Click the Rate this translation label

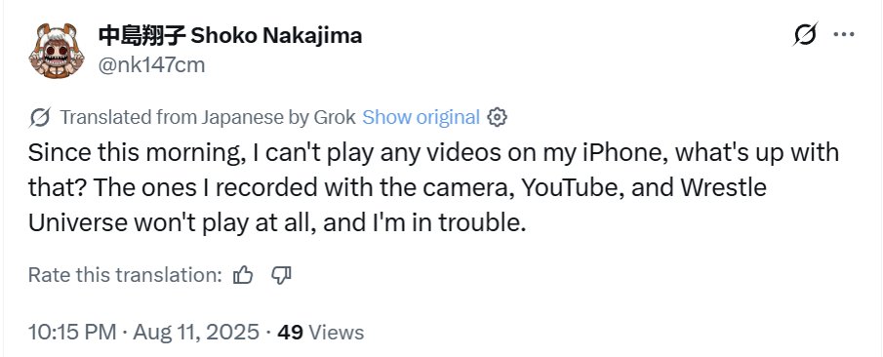[126, 275]
